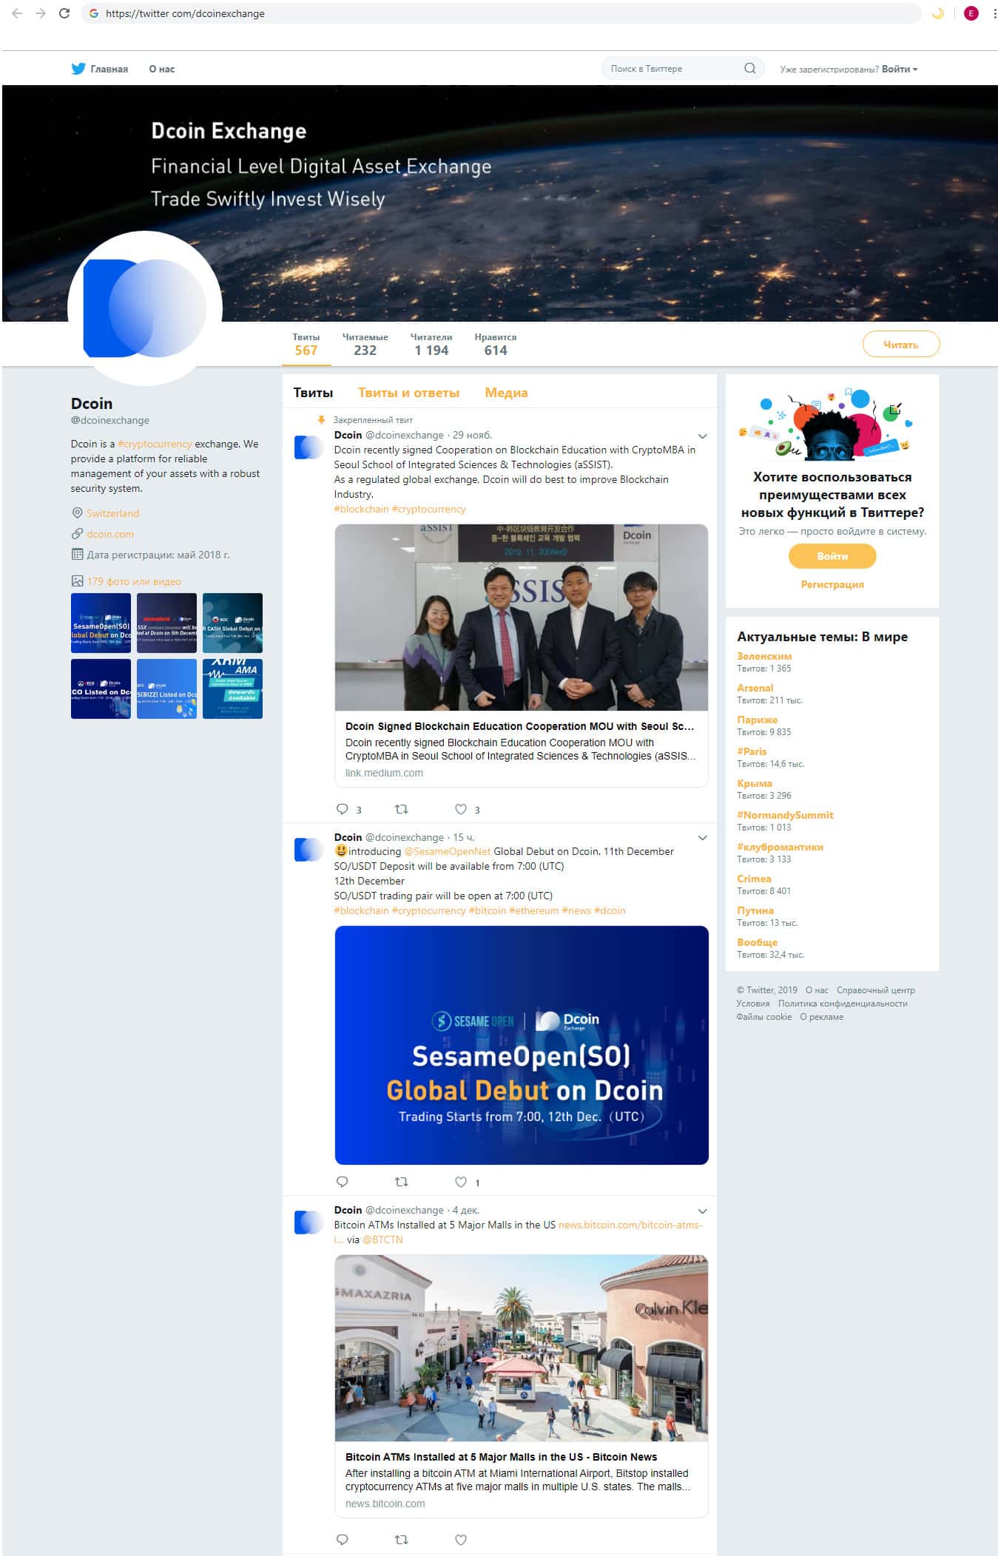Click the Twitter bird home icon

click(78, 69)
